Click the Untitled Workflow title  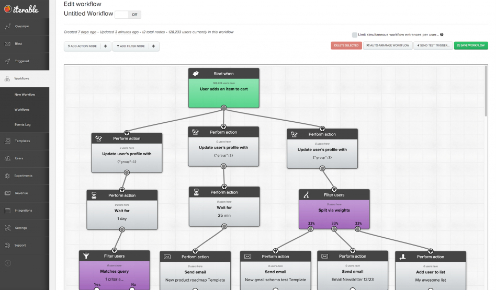click(x=88, y=14)
